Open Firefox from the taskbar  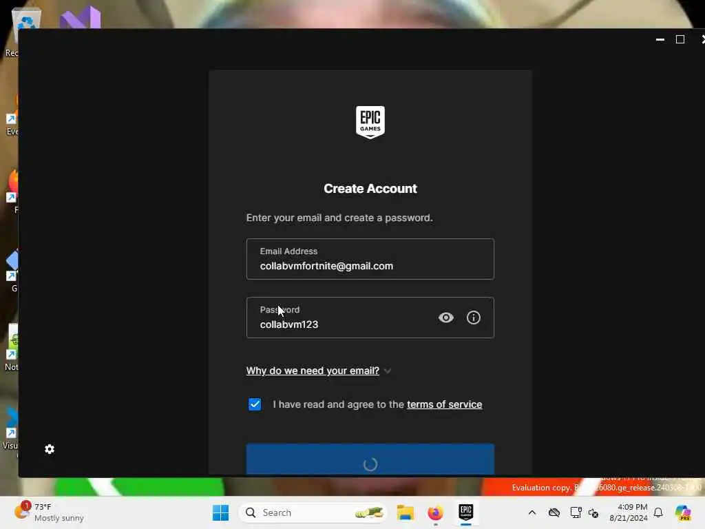click(435, 512)
